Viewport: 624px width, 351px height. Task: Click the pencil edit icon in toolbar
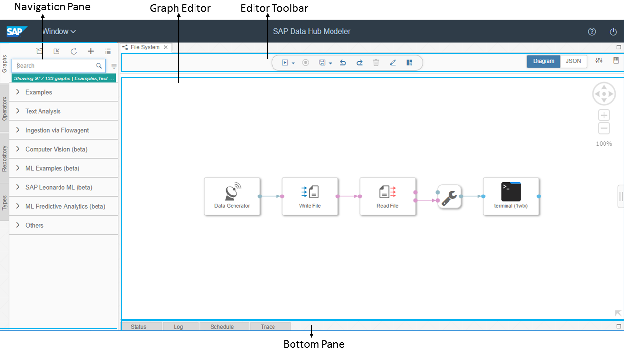[393, 63]
